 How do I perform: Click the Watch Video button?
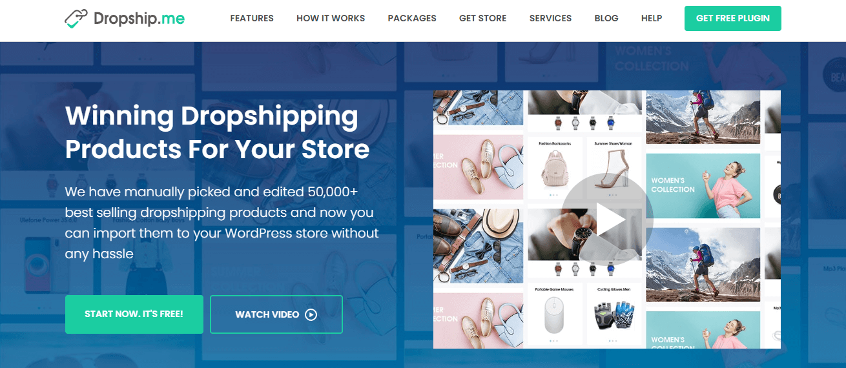pyautogui.click(x=276, y=314)
